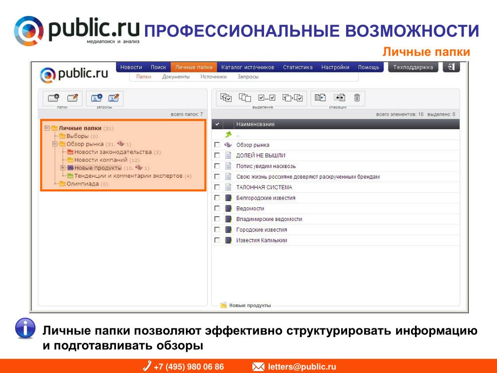497x373 pixels.
Task: Click the select all items icon
Action: click(226, 98)
